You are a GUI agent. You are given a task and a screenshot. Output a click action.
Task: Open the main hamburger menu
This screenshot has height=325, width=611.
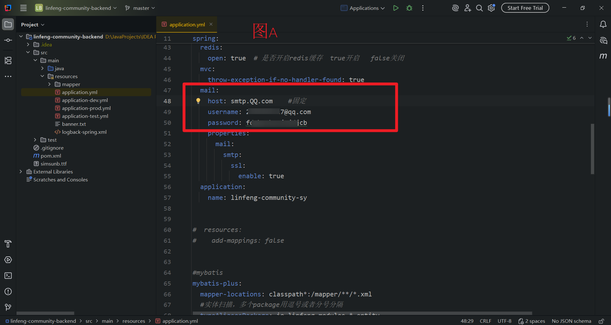pyautogui.click(x=24, y=8)
